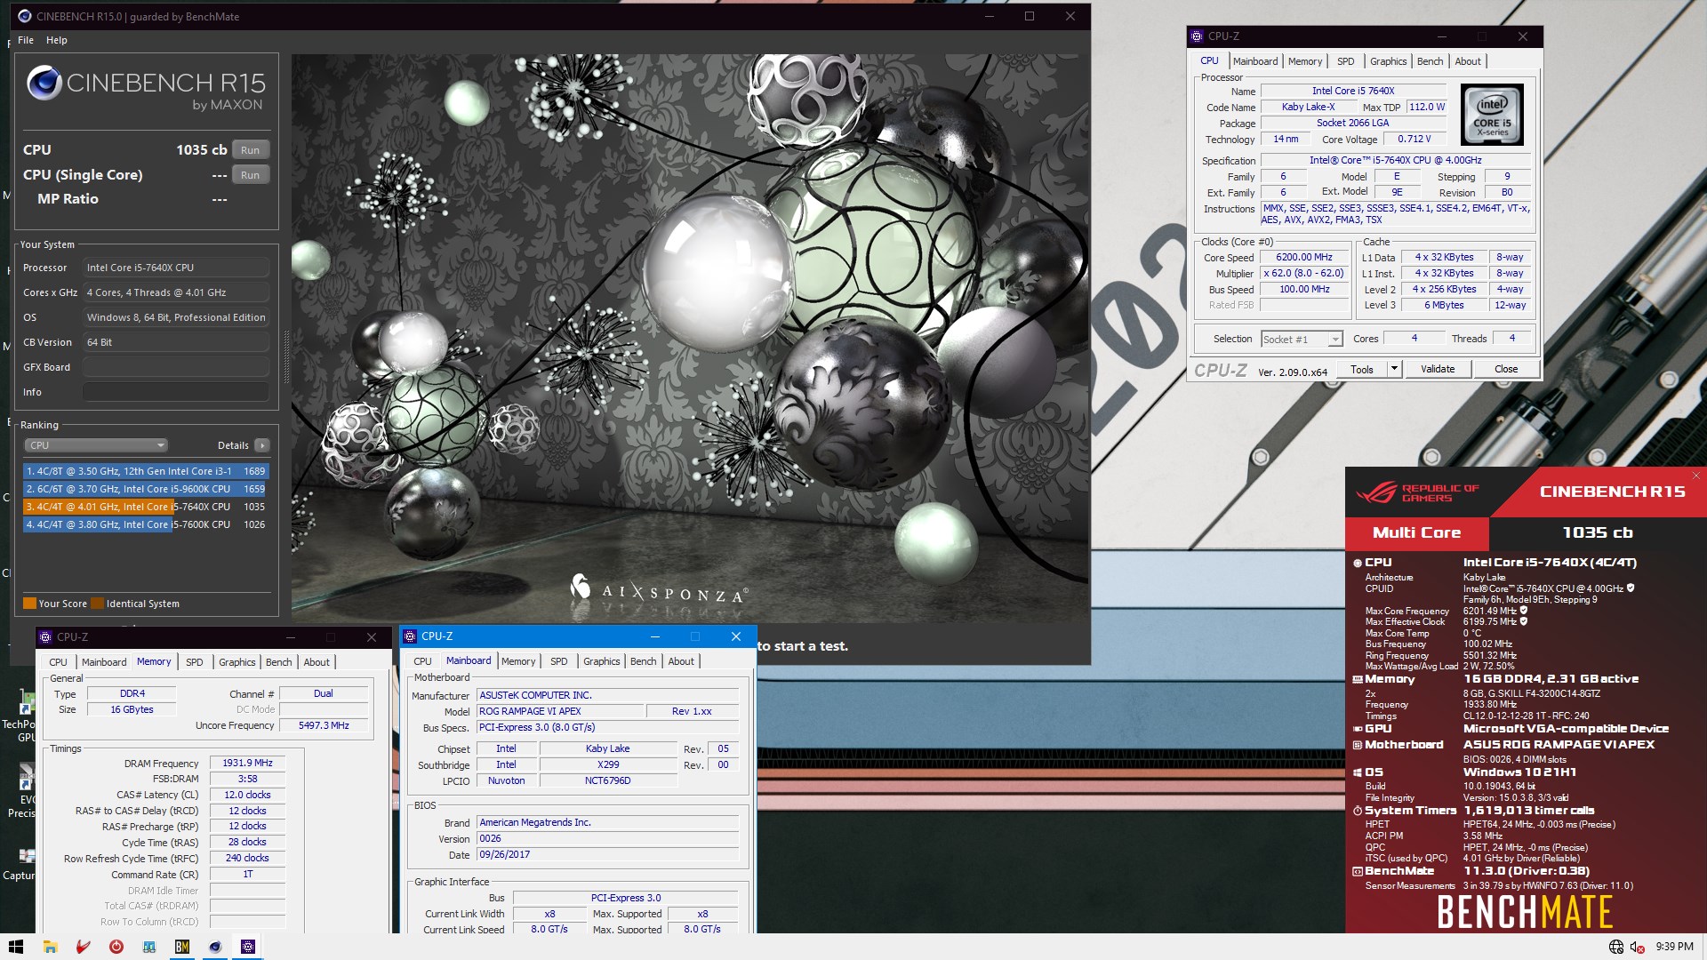
Task: Open File Explorer from taskbar
Action: 50,947
